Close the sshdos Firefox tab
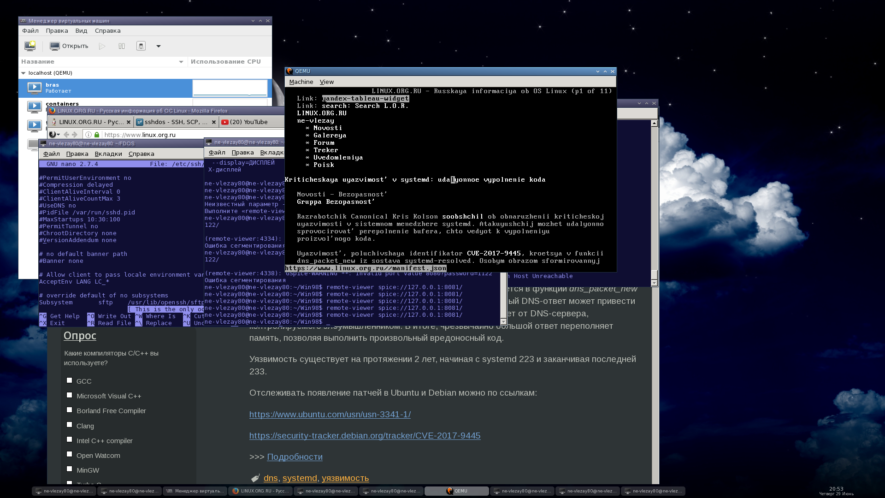 pyautogui.click(x=214, y=122)
